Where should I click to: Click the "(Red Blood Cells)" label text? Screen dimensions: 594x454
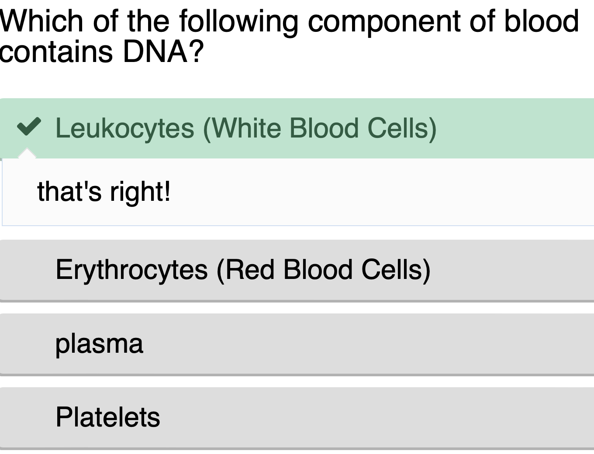tap(323, 270)
